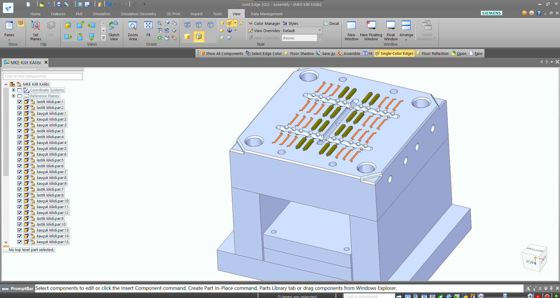Screen dimensions: 560x298
Task: Toggle lastik kilidi.par:8 checkbox
Action: (x=20, y=195)
